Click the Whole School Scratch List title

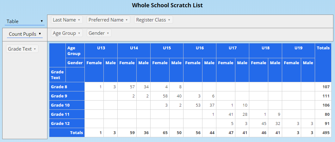coord(167,5)
